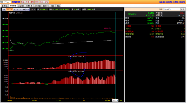187x103 pixels.
Task: Click the date field showing 2018/2/9
Action: pyautogui.click(x=169, y=9)
